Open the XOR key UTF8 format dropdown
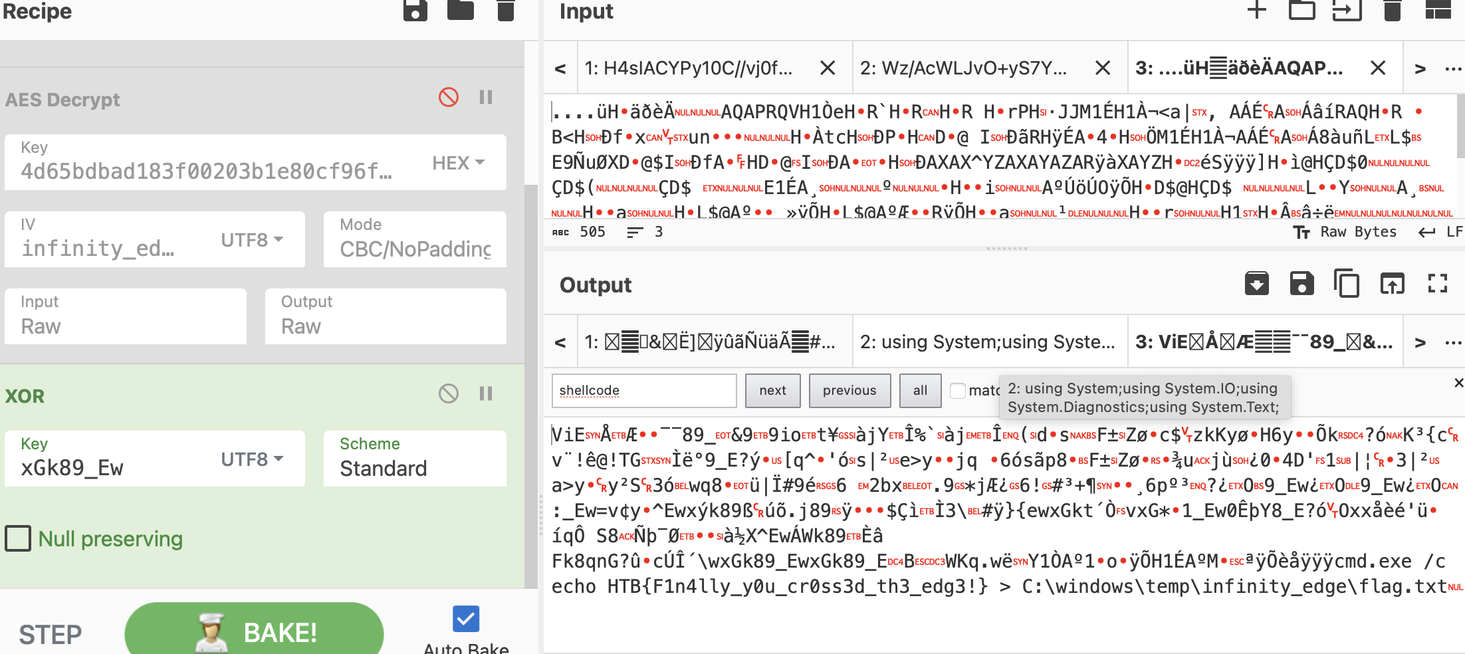1465x654 pixels. pyautogui.click(x=252, y=459)
